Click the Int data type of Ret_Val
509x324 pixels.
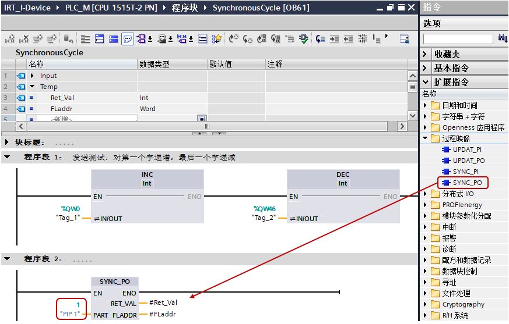[x=172, y=98]
